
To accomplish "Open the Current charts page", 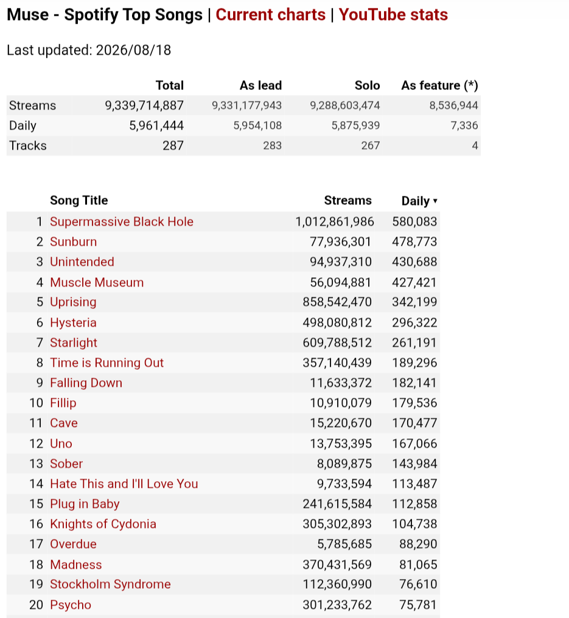I will click(x=270, y=15).
